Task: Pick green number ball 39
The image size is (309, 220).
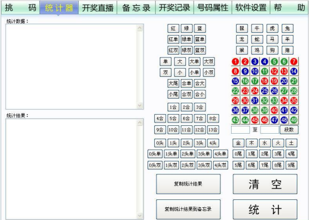Action: pos(264,110)
